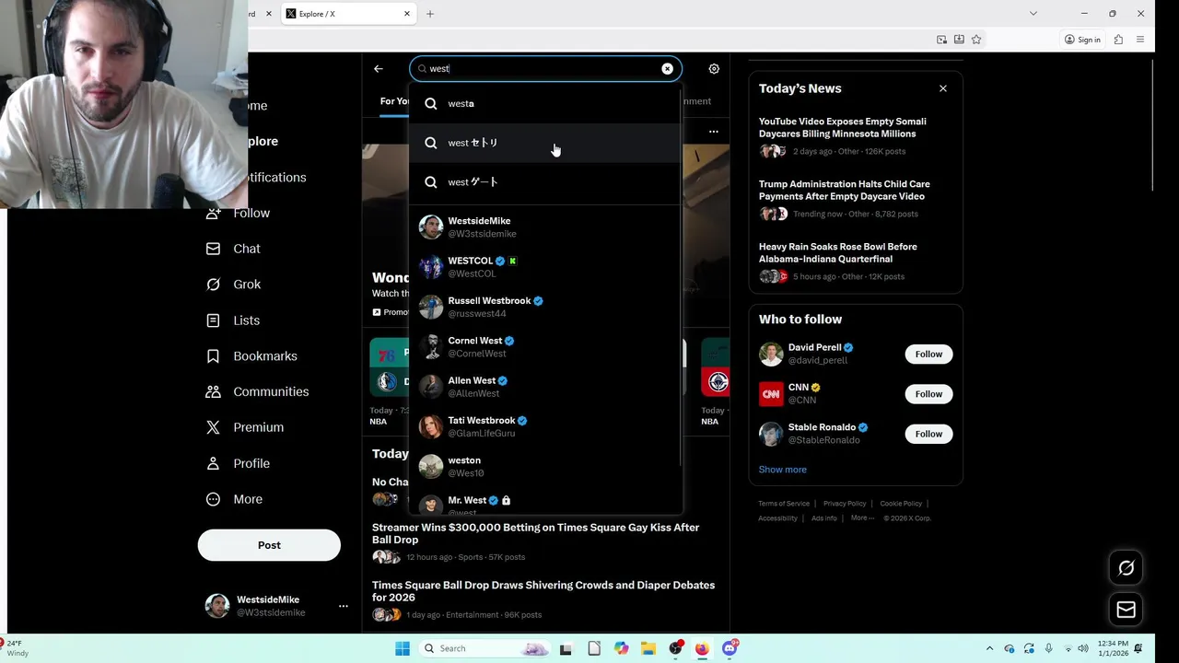
Task: Open File Explorer from taskbar
Action: 648,648
